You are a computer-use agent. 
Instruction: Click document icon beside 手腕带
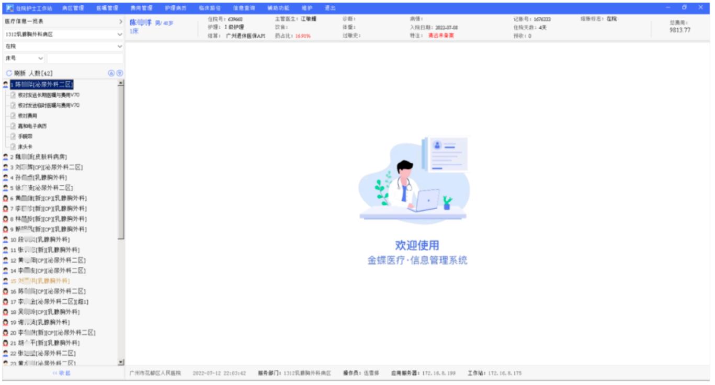13,136
